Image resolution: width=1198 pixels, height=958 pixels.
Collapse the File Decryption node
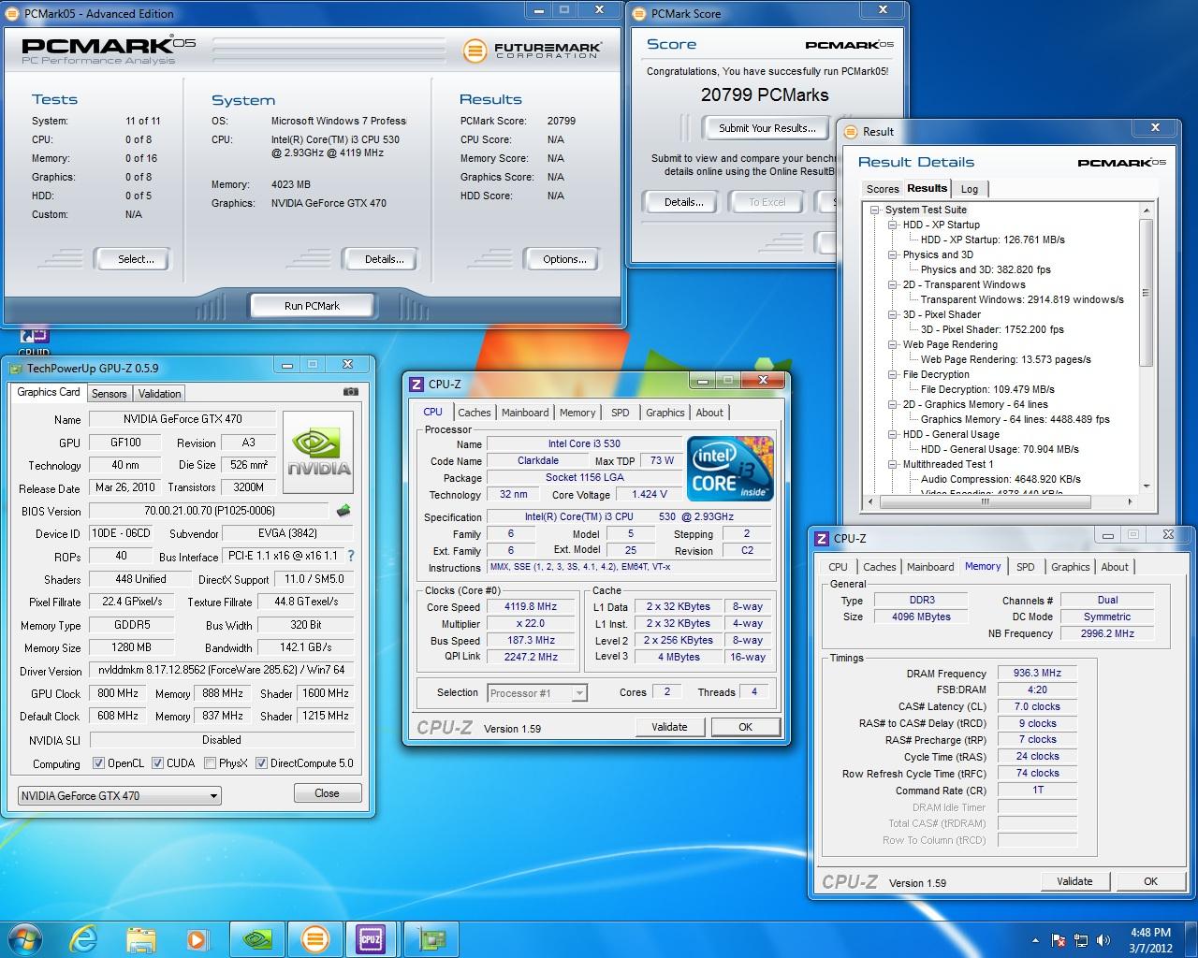click(x=893, y=374)
